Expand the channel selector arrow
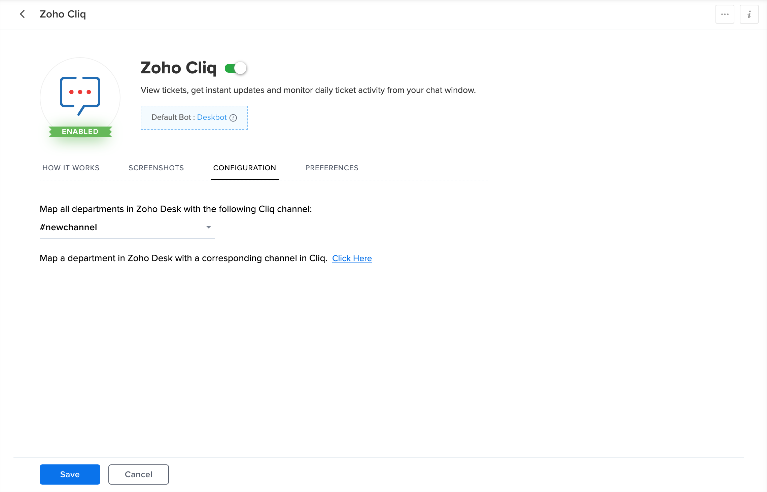 [x=208, y=227]
